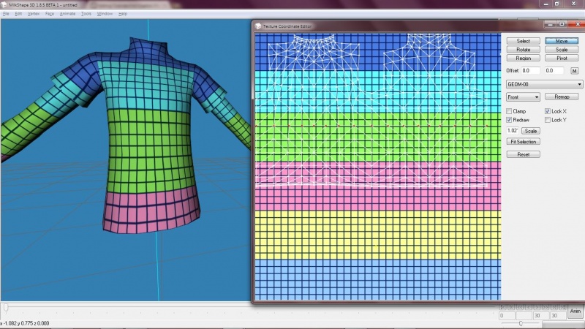The image size is (585, 329).
Task: Click the MilkShape 3D application icon in the title bar
Action: coord(4,4)
